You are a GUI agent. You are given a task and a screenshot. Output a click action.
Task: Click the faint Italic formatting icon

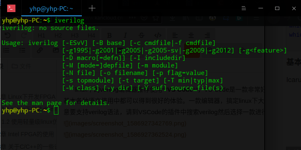tap(125, 35)
